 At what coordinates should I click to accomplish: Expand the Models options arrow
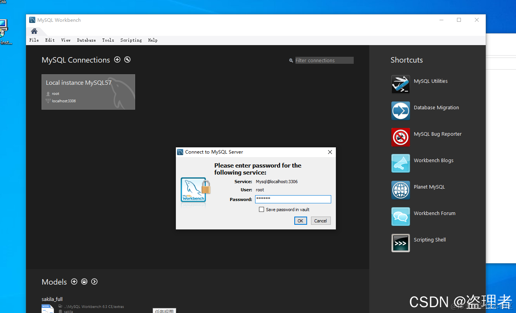[x=94, y=282]
